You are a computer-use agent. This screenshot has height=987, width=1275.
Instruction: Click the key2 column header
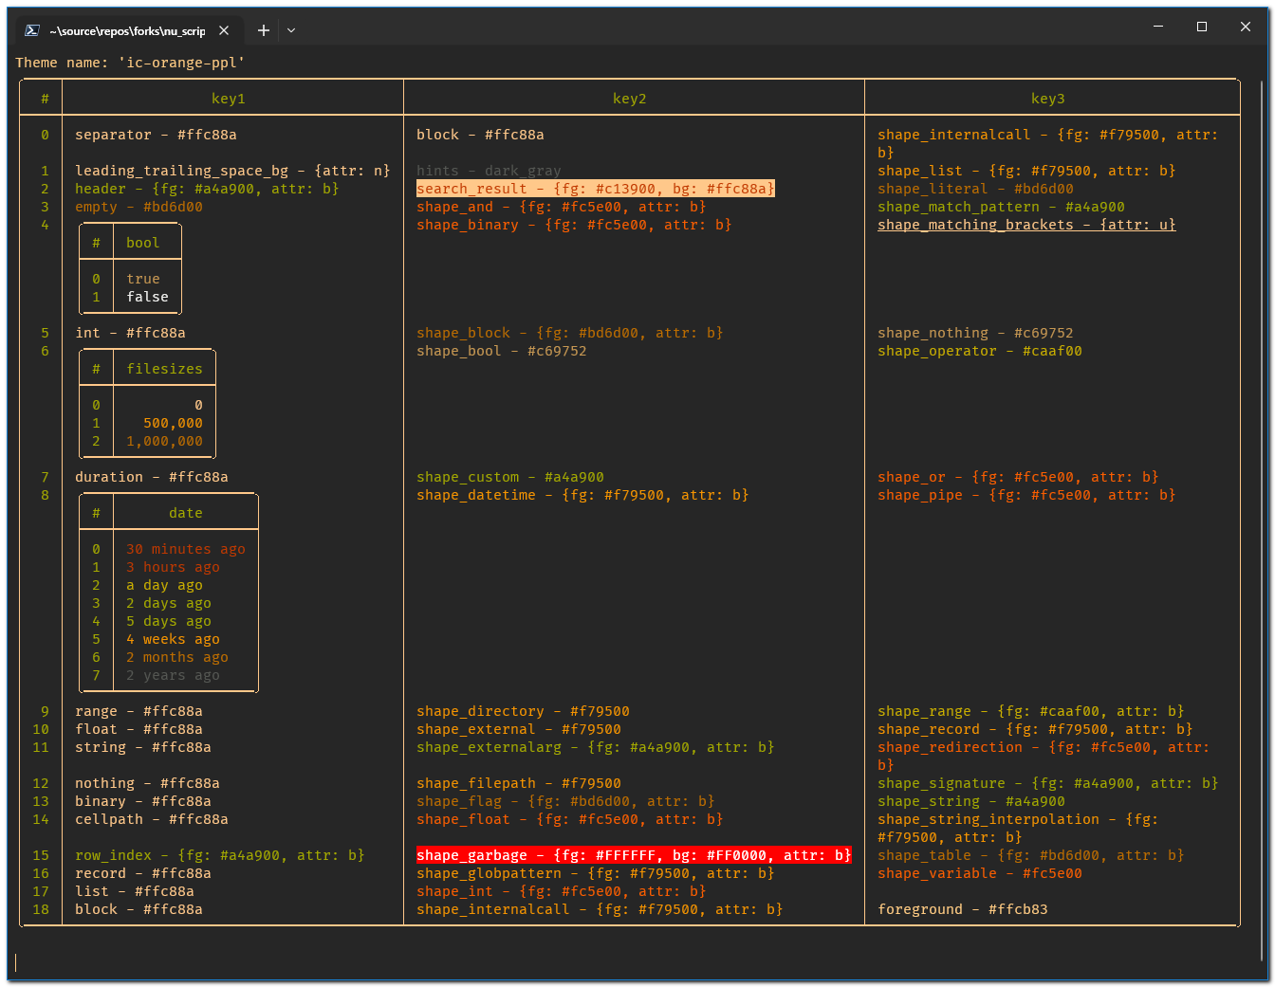tap(630, 99)
